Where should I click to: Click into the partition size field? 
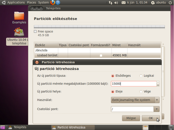(x=133, y=84)
